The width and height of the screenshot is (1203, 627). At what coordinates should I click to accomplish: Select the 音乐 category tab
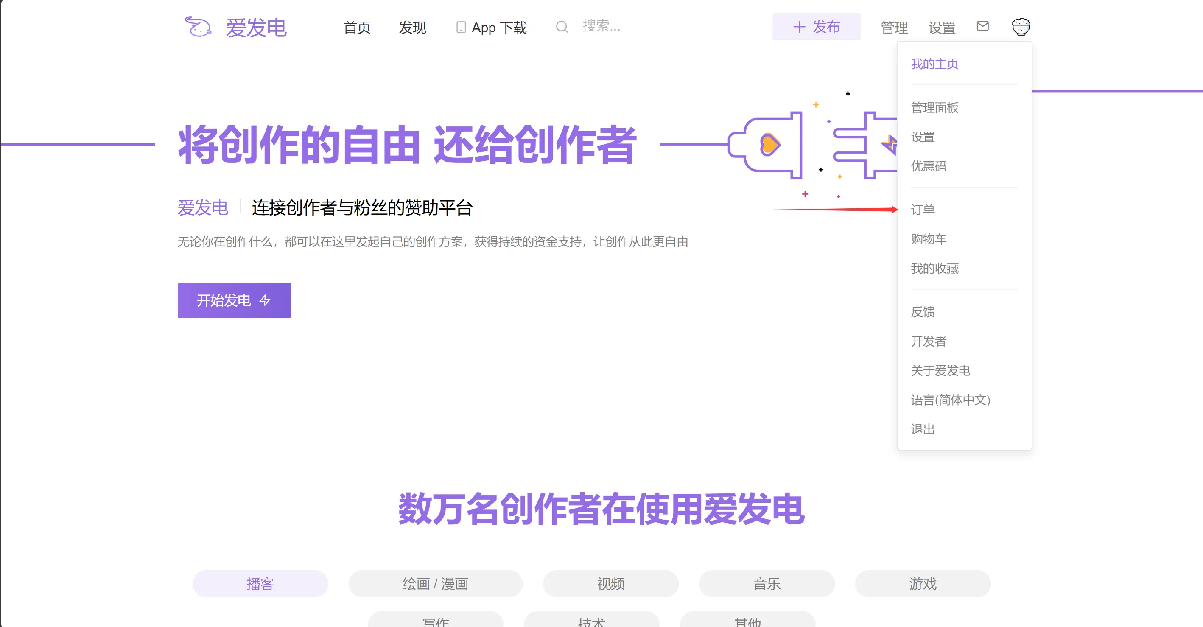[767, 584]
